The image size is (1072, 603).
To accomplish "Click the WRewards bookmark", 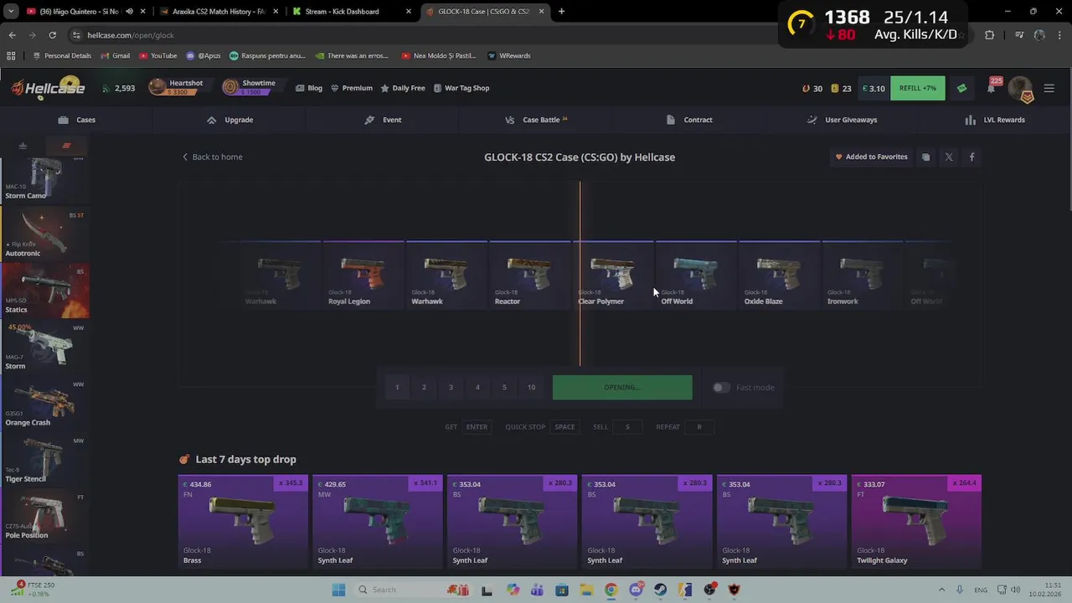I will tap(508, 55).
